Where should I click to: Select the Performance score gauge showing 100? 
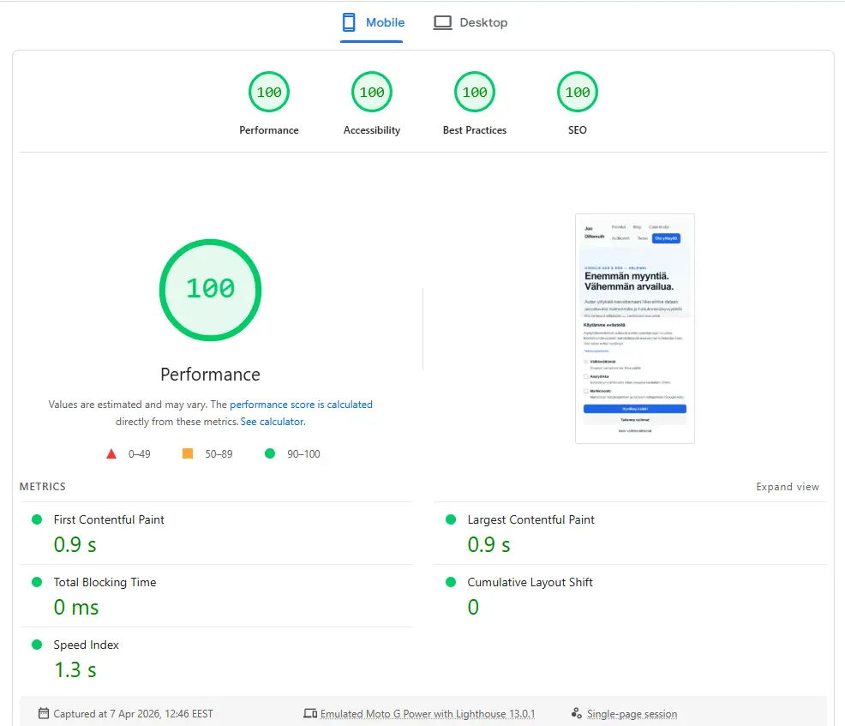[x=268, y=92]
